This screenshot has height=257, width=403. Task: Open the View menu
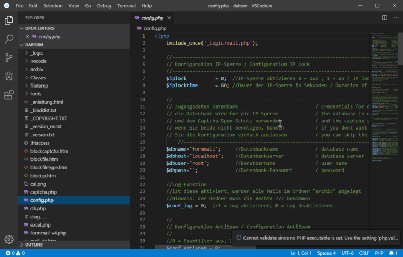point(73,6)
